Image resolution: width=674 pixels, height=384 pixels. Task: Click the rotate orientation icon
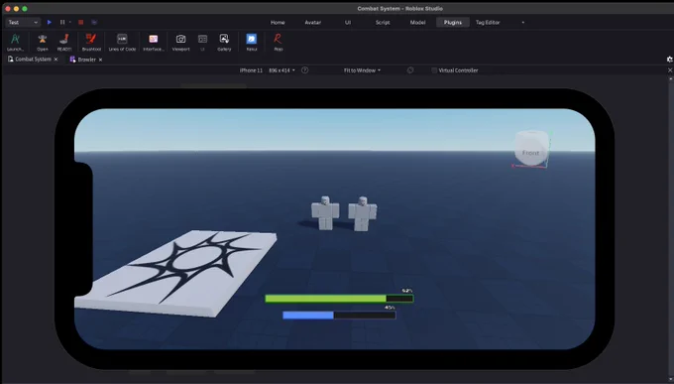click(410, 70)
